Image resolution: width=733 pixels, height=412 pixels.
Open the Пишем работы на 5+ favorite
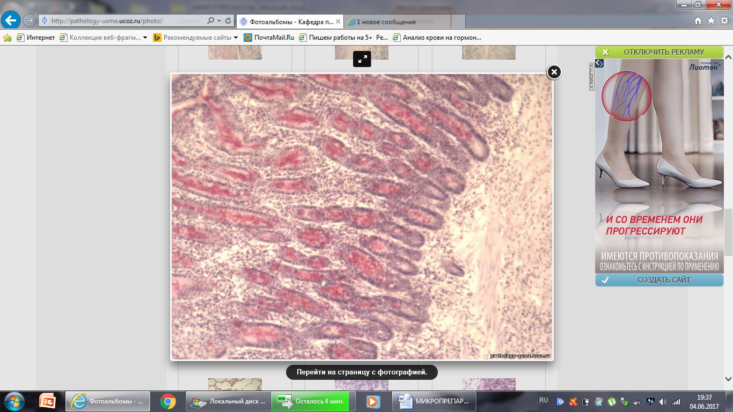tap(343, 38)
